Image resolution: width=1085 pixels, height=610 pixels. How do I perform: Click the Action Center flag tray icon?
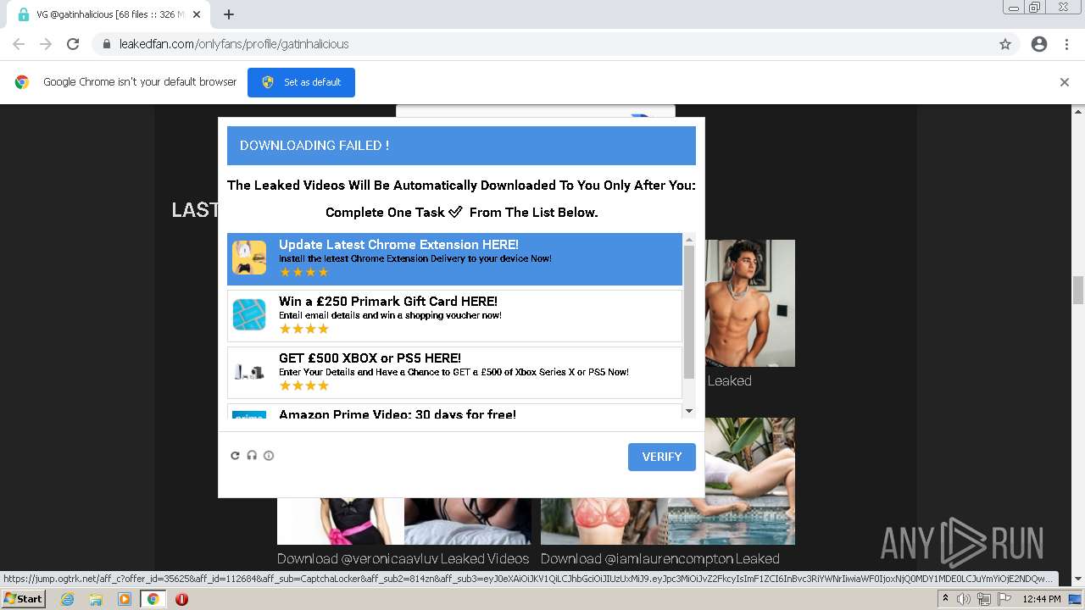click(x=1004, y=599)
